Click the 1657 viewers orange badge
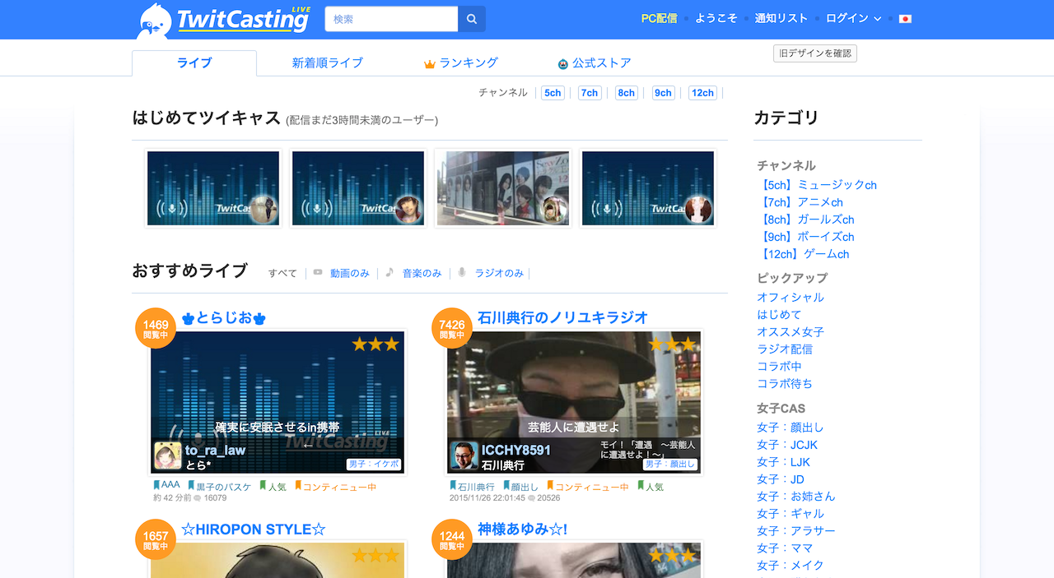 pyautogui.click(x=156, y=540)
